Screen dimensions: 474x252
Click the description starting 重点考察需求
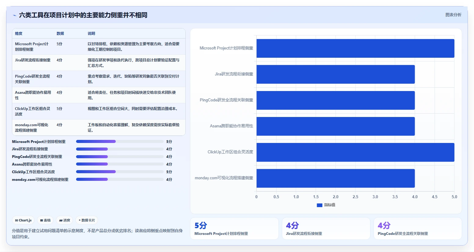point(133,79)
